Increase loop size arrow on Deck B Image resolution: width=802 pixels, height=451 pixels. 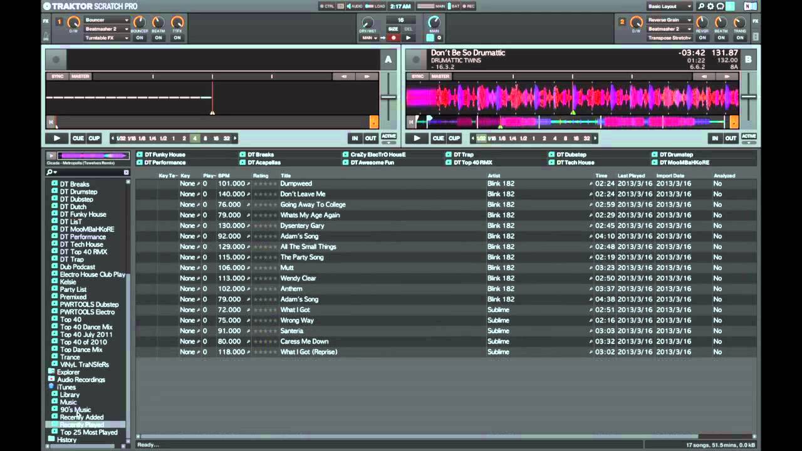pyautogui.click(x=595, y=138)
